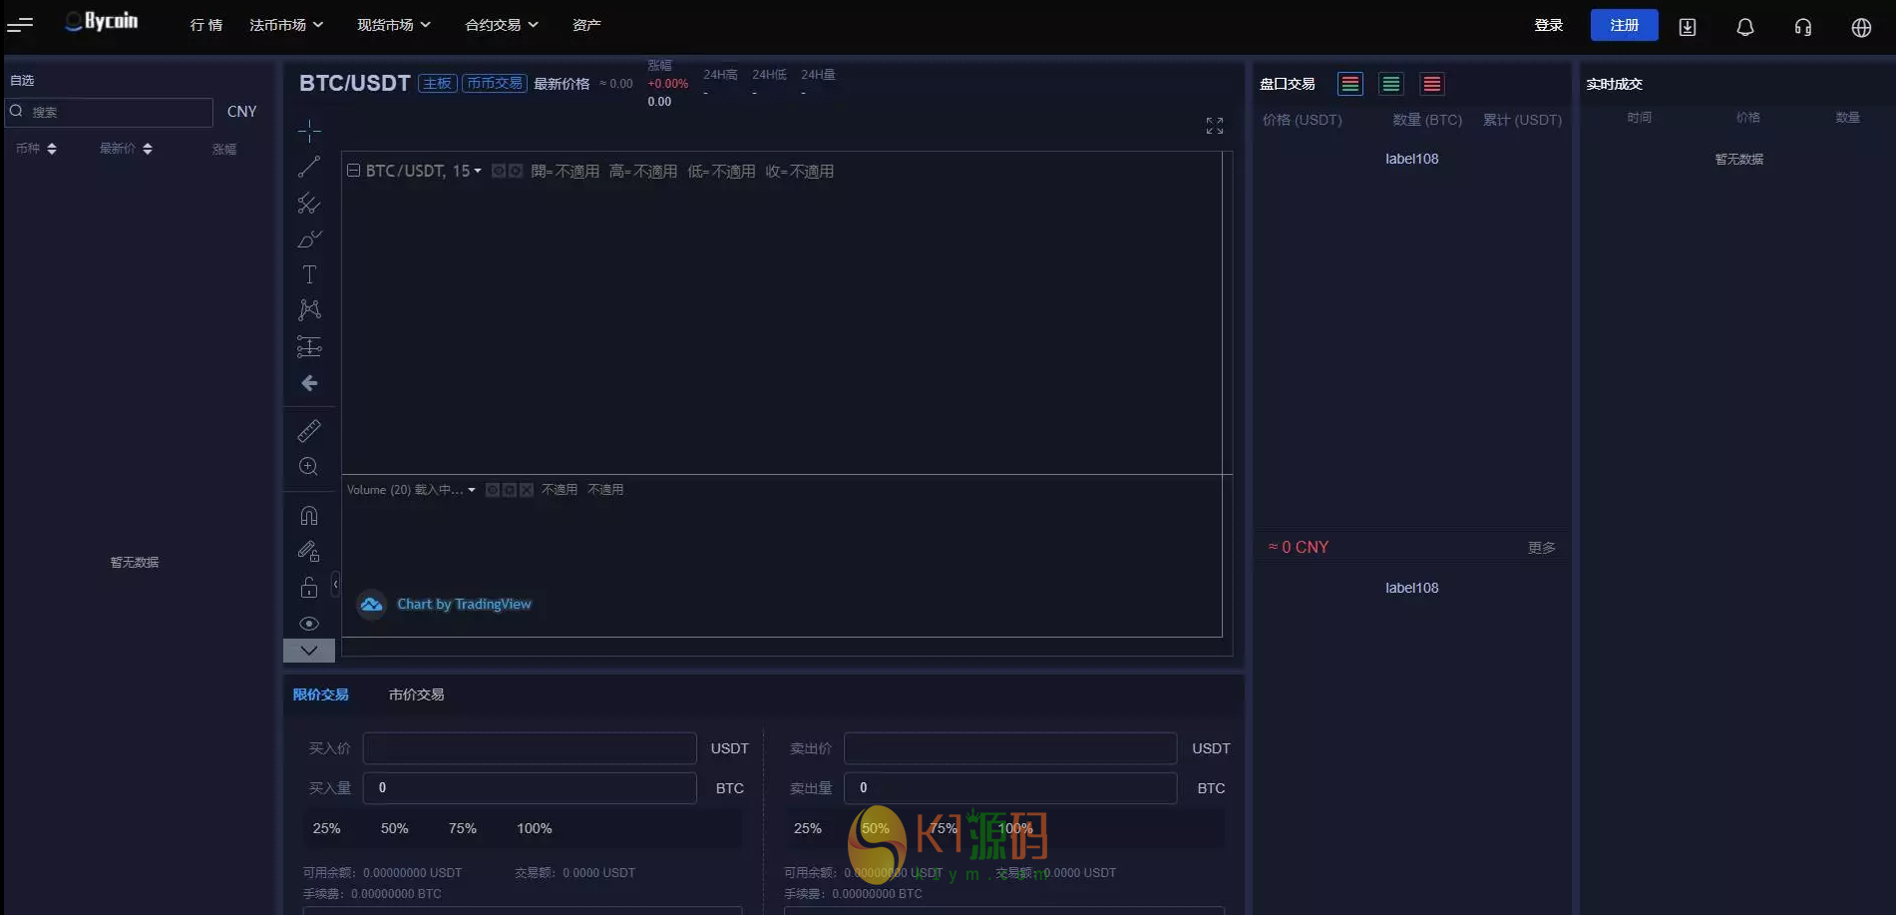The width and height of the screenshot is (1896, 915).
Task: Collapse the BTC/USDT chart legend
Action: (x=353, y=171)
